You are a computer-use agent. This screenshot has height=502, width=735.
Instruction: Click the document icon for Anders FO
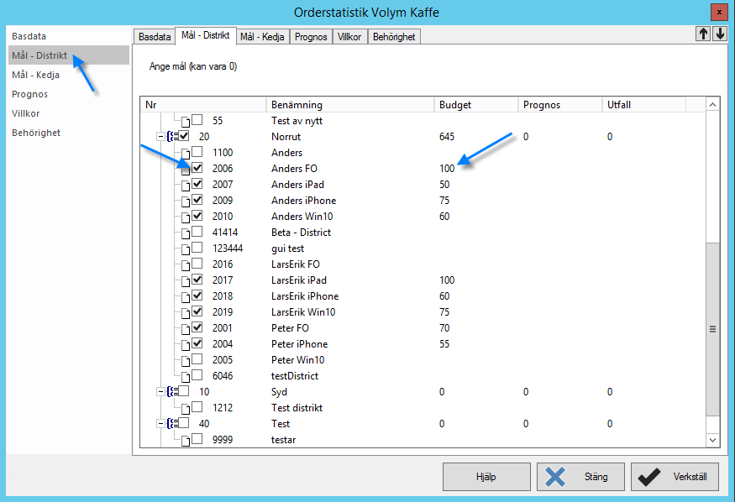186,170
